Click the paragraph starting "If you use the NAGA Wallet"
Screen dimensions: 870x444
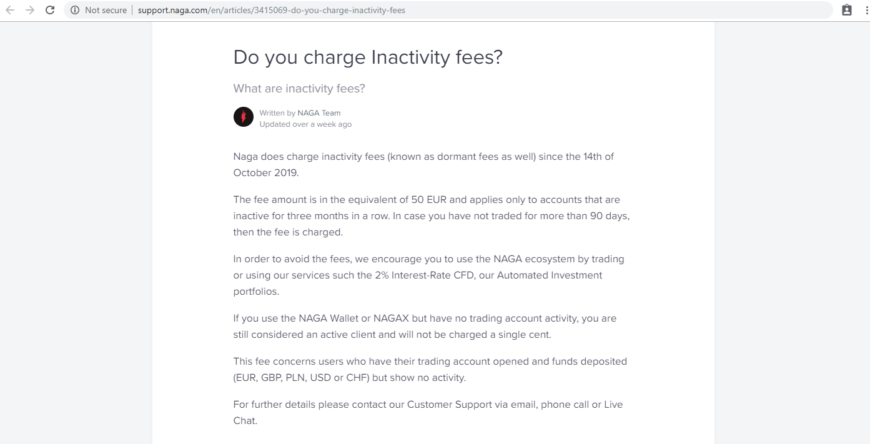[x=425, y=326]
